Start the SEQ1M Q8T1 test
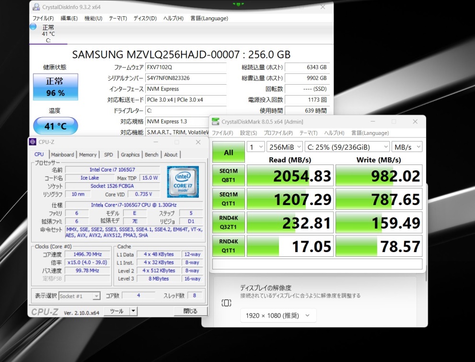 [x=229, y=175]
